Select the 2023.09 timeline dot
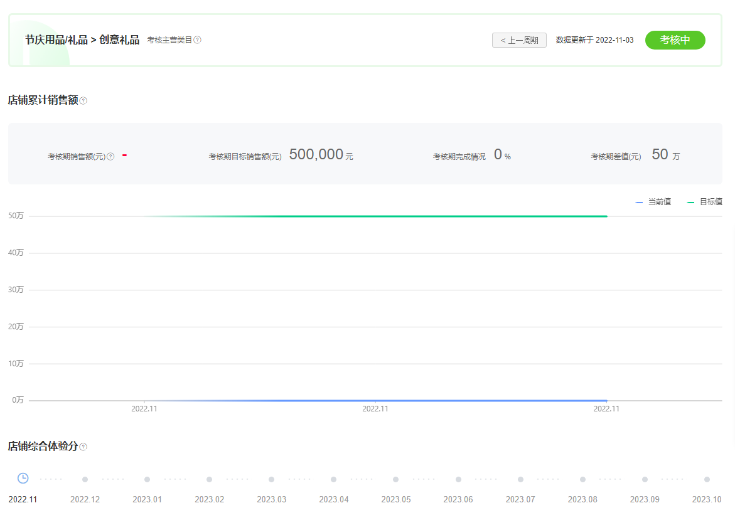The image size is (735, 508). [645, 479]
